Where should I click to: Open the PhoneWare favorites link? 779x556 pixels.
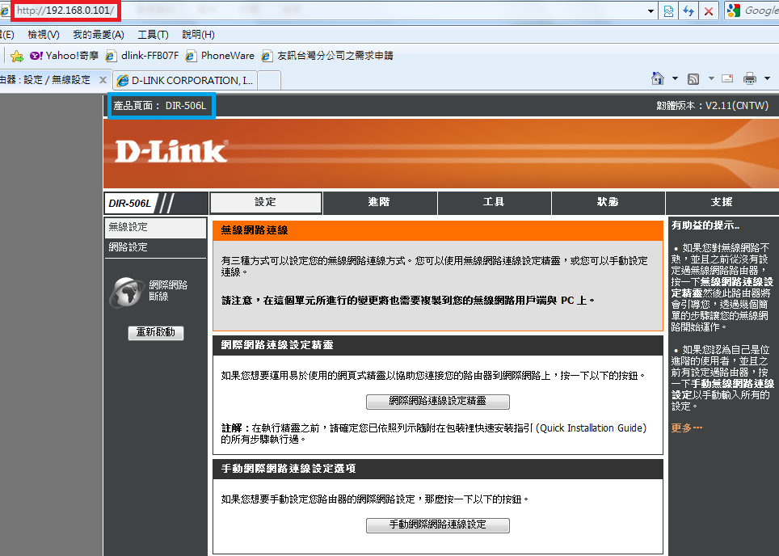220,56
